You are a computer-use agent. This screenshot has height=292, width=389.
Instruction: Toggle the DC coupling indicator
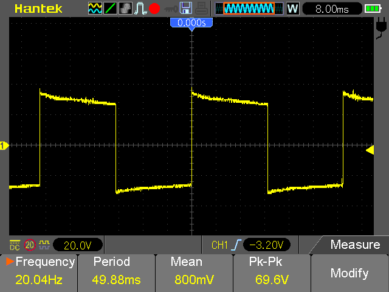coord(15,245)
